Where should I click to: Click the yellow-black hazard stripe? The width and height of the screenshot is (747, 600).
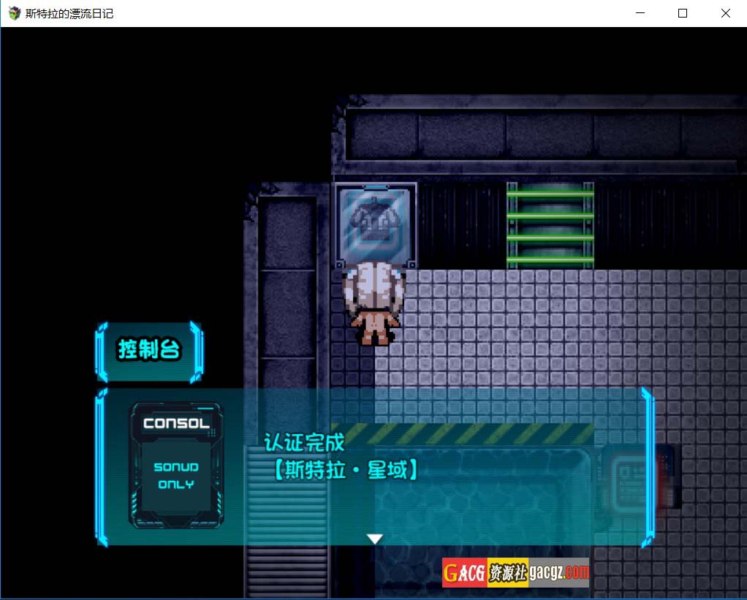point(468,433)
